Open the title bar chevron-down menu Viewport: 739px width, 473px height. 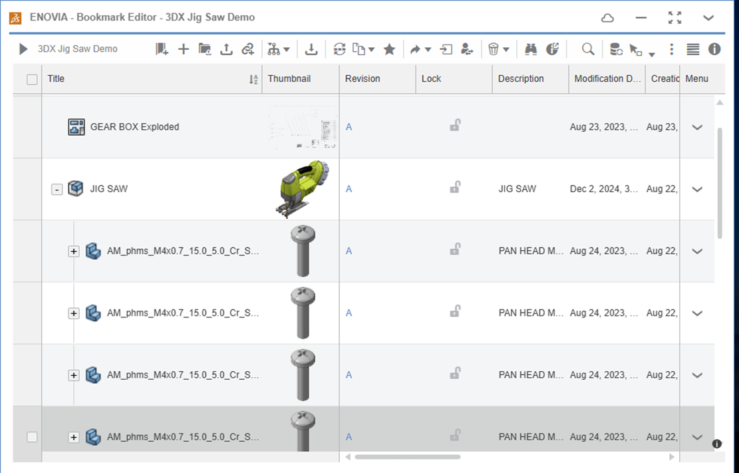pyautogui.click(x=708, y=18)
